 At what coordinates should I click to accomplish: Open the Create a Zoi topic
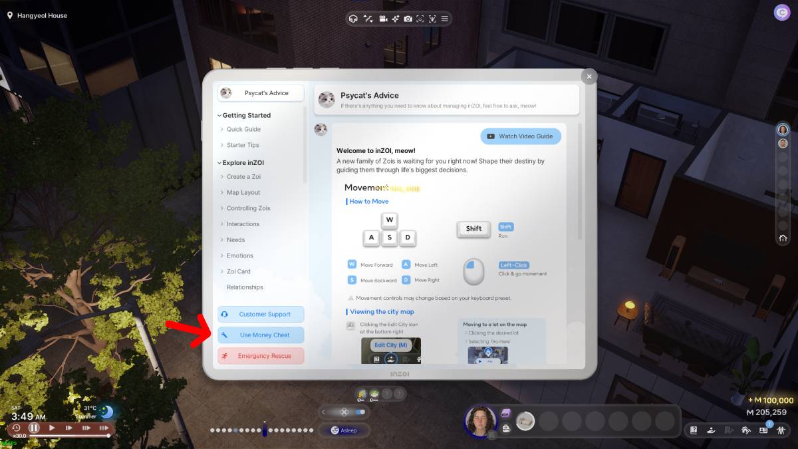coord(243,177)
